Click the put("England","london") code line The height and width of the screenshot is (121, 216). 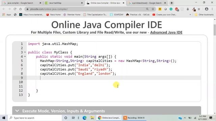coord(78,74)
